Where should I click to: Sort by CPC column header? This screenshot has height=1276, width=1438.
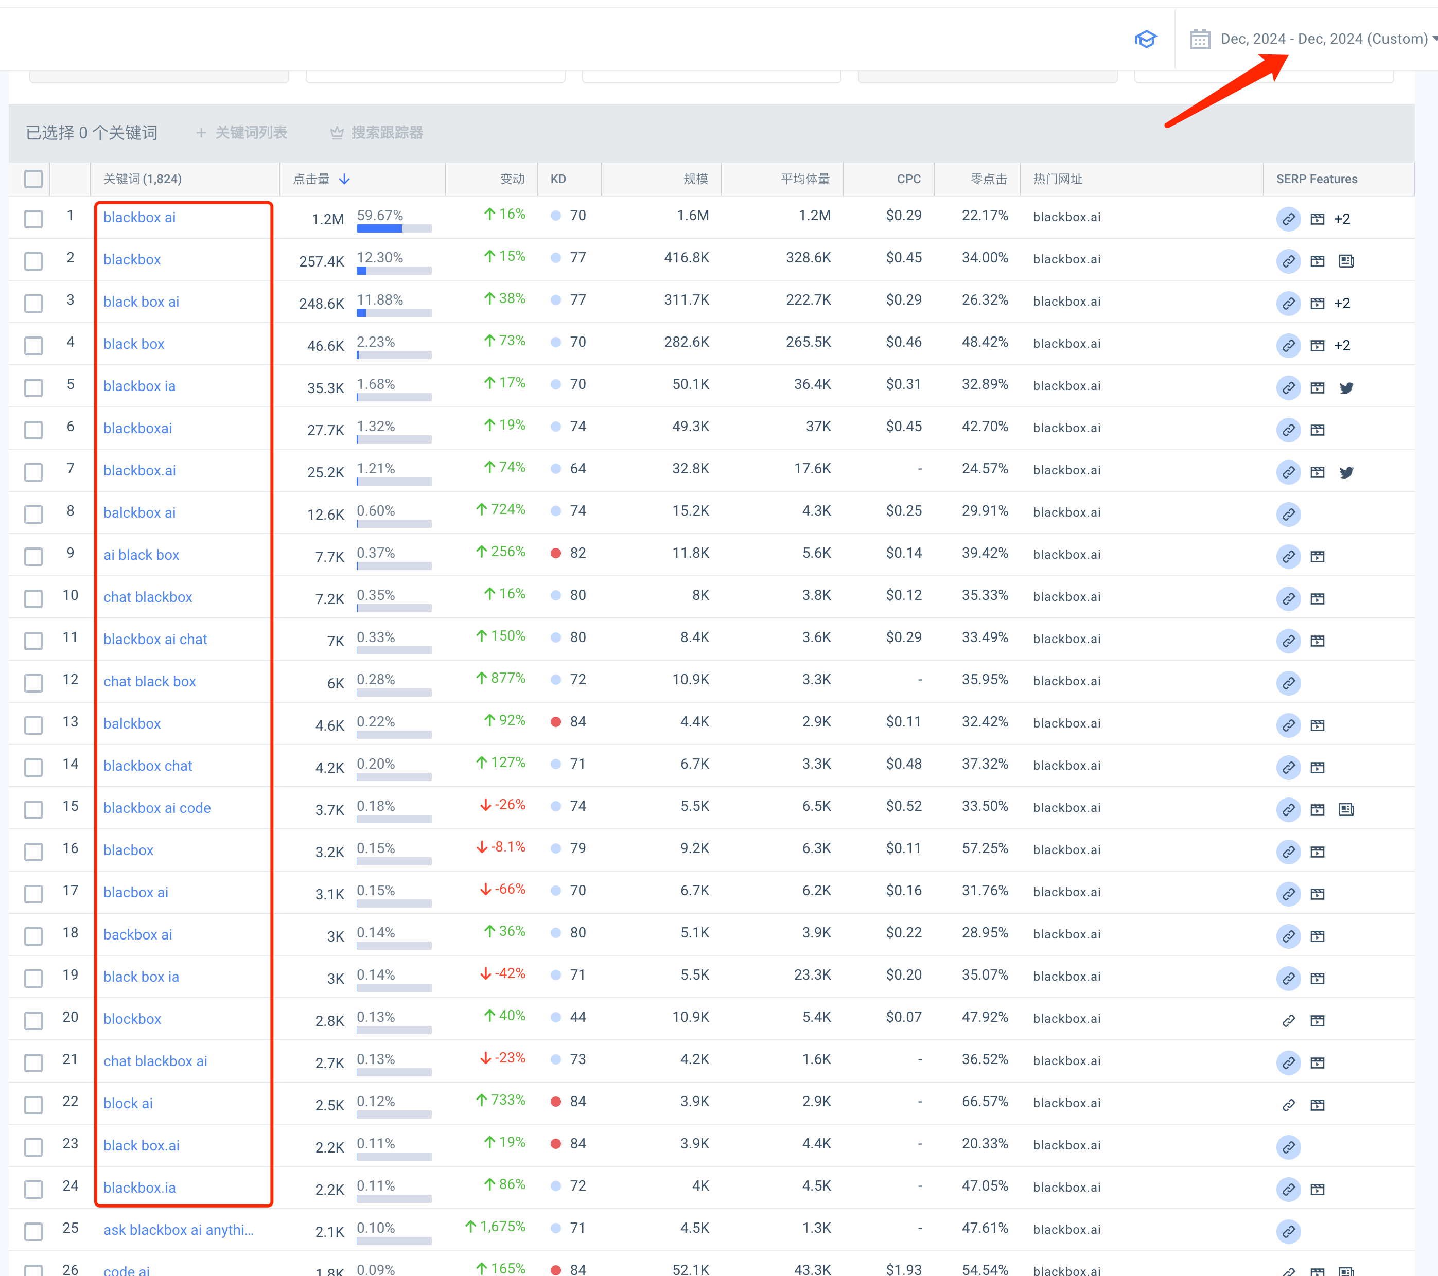(x=908, y=180)
